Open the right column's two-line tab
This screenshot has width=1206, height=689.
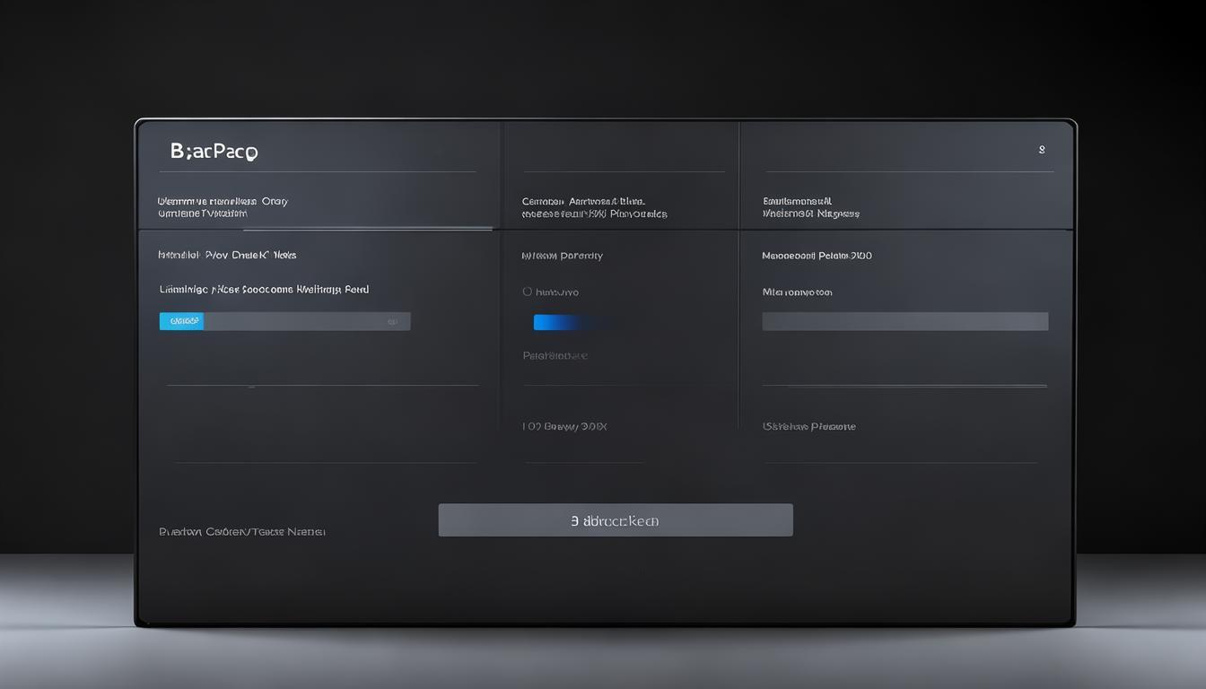pyautogui.click(x=810, y=208)
